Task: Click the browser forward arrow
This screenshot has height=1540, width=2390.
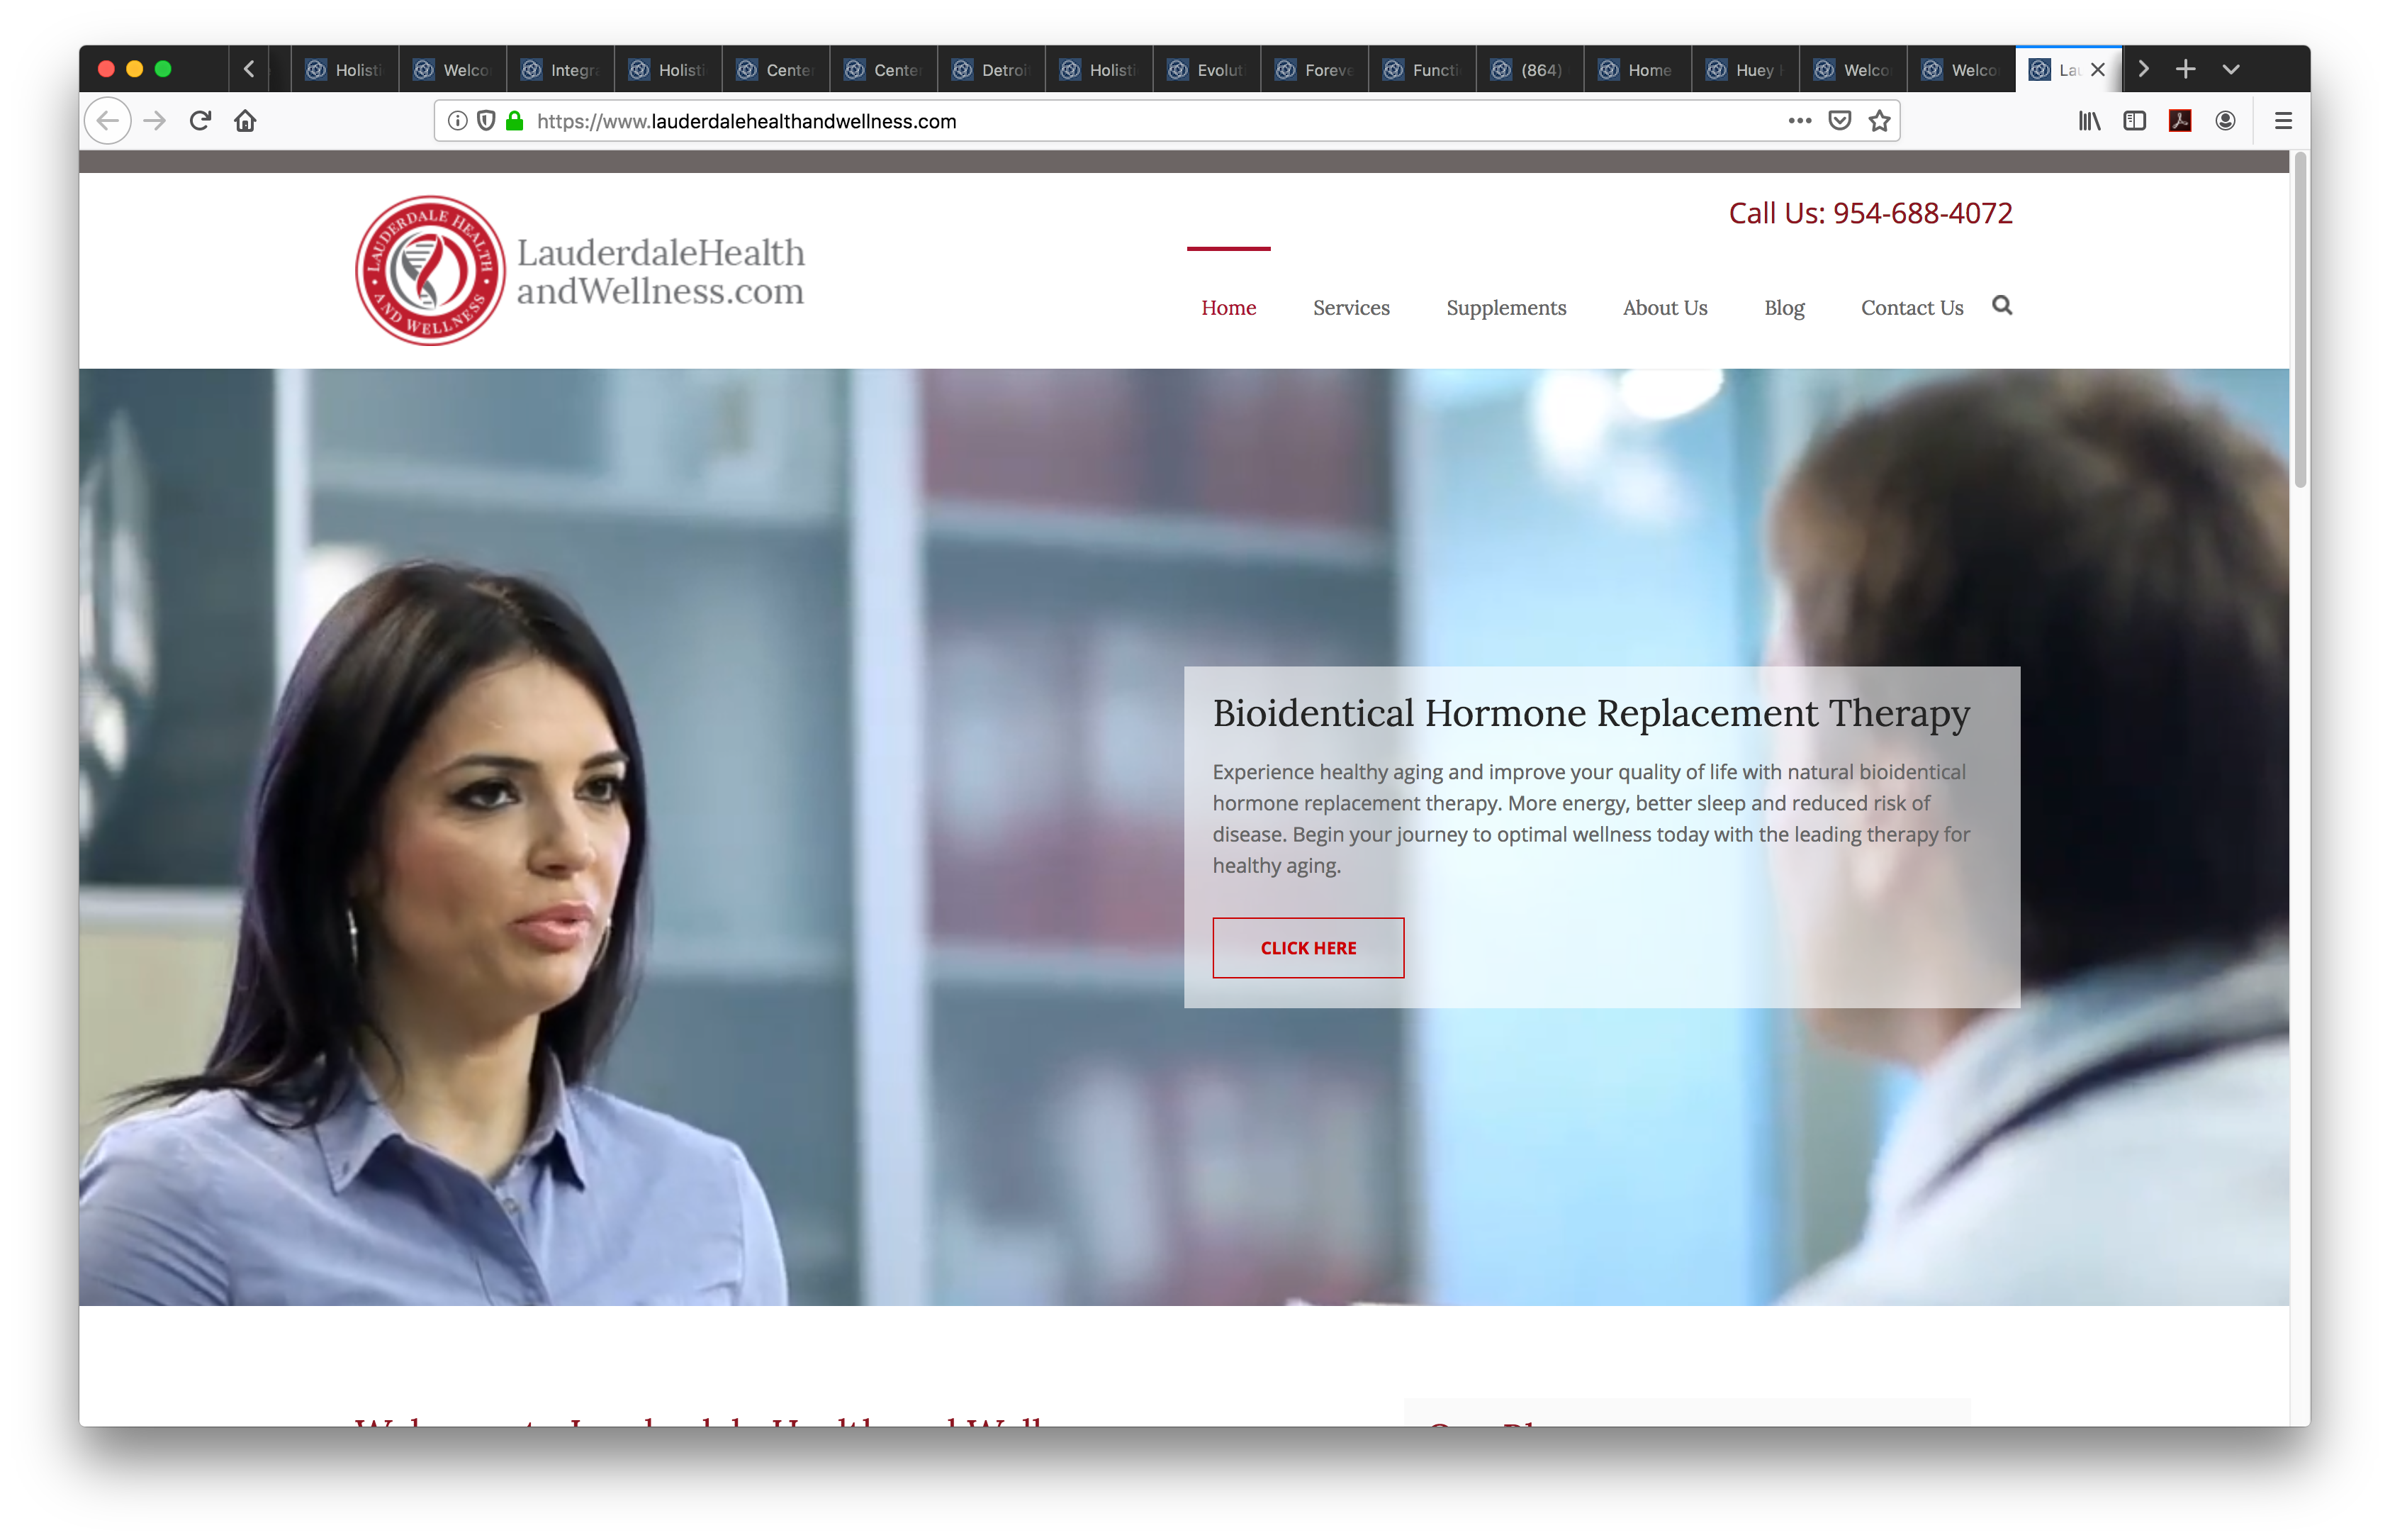Action: (155, 121)
